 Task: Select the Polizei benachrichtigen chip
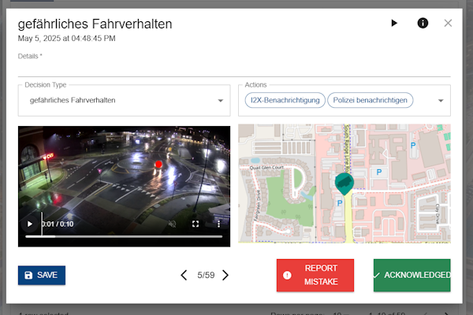point(371,100)
